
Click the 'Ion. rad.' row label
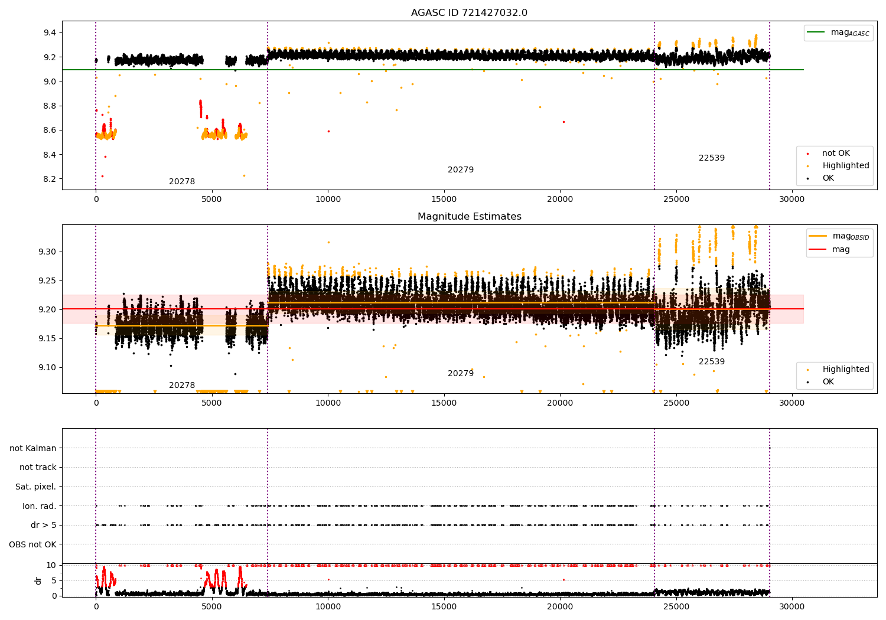(x=39, y=506)
